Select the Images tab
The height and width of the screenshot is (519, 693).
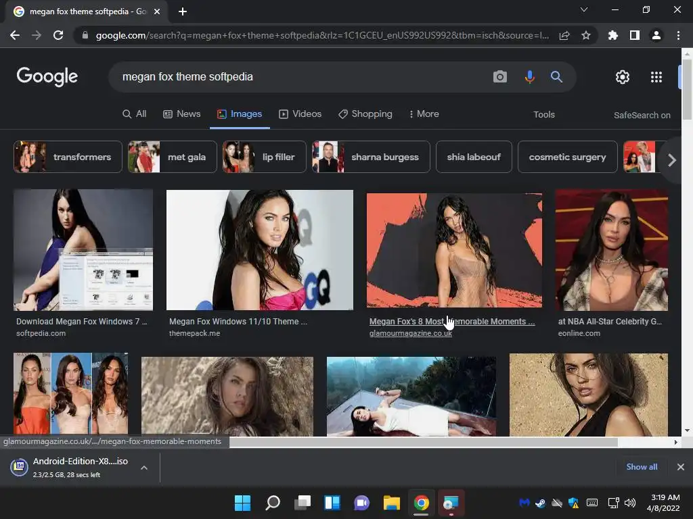pos(240,114)
